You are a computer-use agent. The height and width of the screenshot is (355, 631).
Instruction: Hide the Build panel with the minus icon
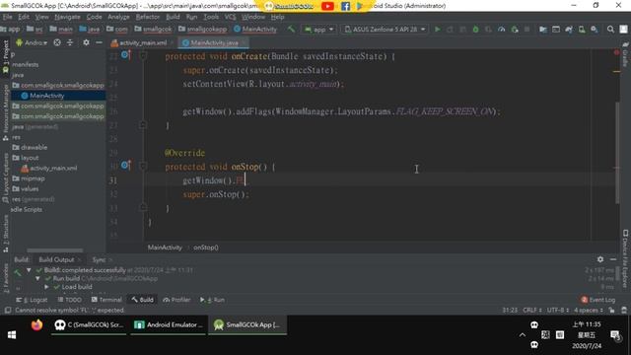coord(613,259)
